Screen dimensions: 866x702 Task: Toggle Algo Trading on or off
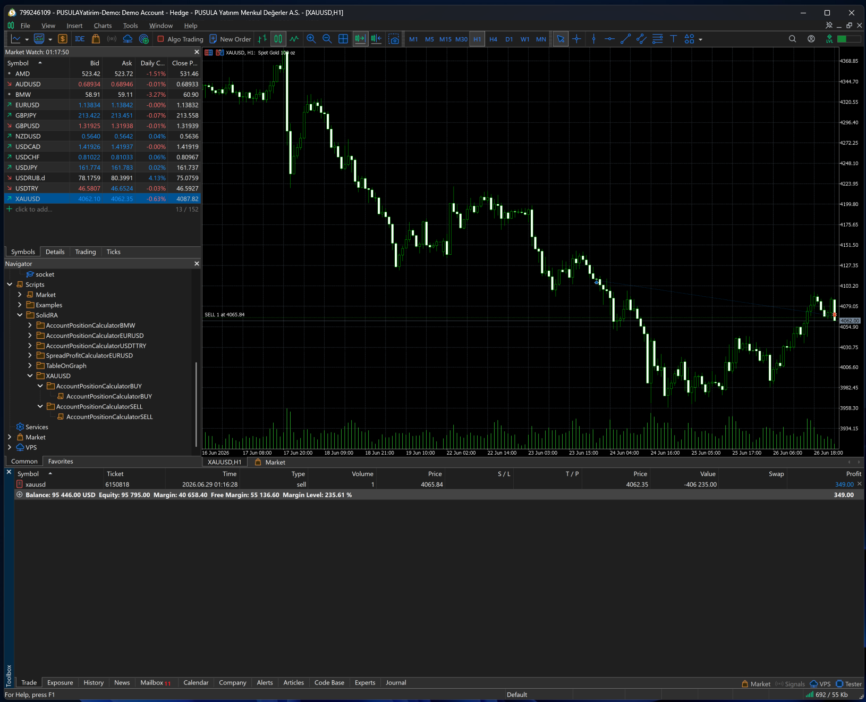[180, 39]
